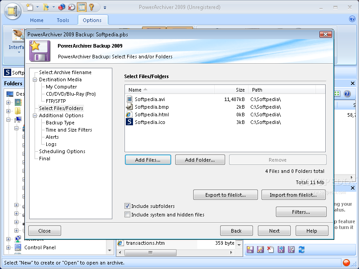Click the Next button

(x=274, y=230)
